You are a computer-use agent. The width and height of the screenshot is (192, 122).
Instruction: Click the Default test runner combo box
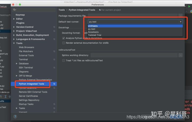pos(135,22)
